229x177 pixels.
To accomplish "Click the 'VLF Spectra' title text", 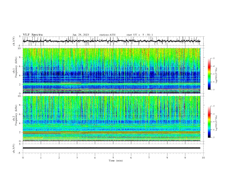I will (x=33, y=35).
